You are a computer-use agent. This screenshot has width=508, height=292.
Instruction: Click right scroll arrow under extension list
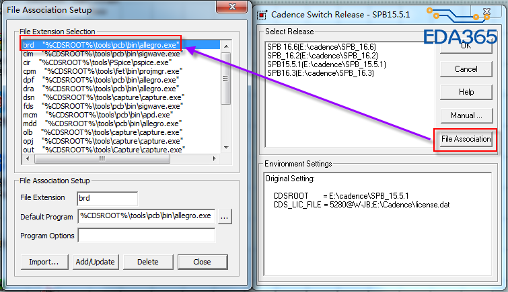pos(214,159)
